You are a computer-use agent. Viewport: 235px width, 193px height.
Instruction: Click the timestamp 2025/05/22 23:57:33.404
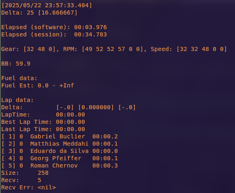click(x=47, y=5)
